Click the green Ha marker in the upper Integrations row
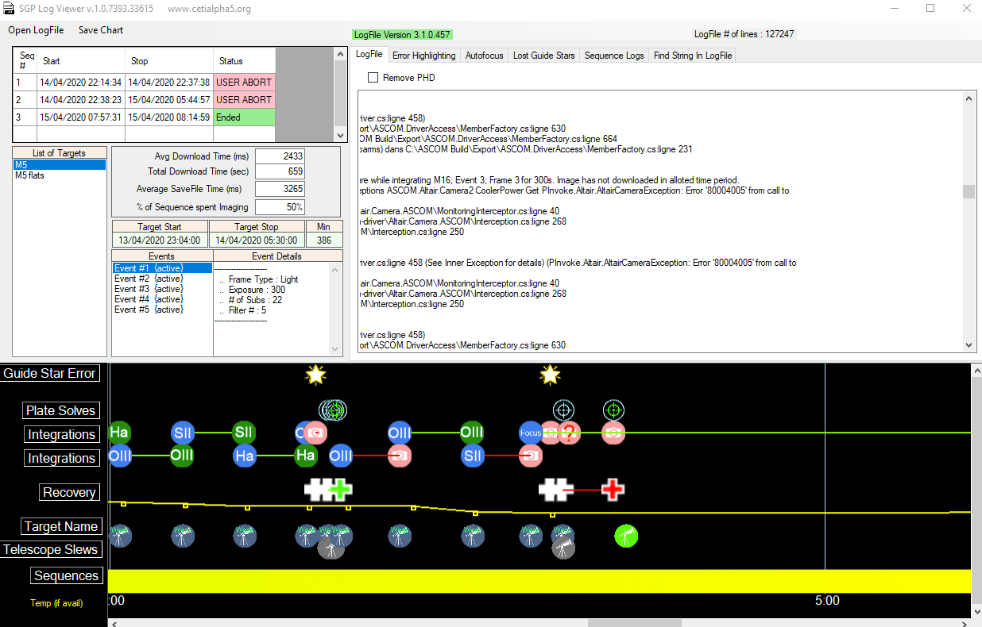This screenshot has width=982, height=627. tap(119, 433)
